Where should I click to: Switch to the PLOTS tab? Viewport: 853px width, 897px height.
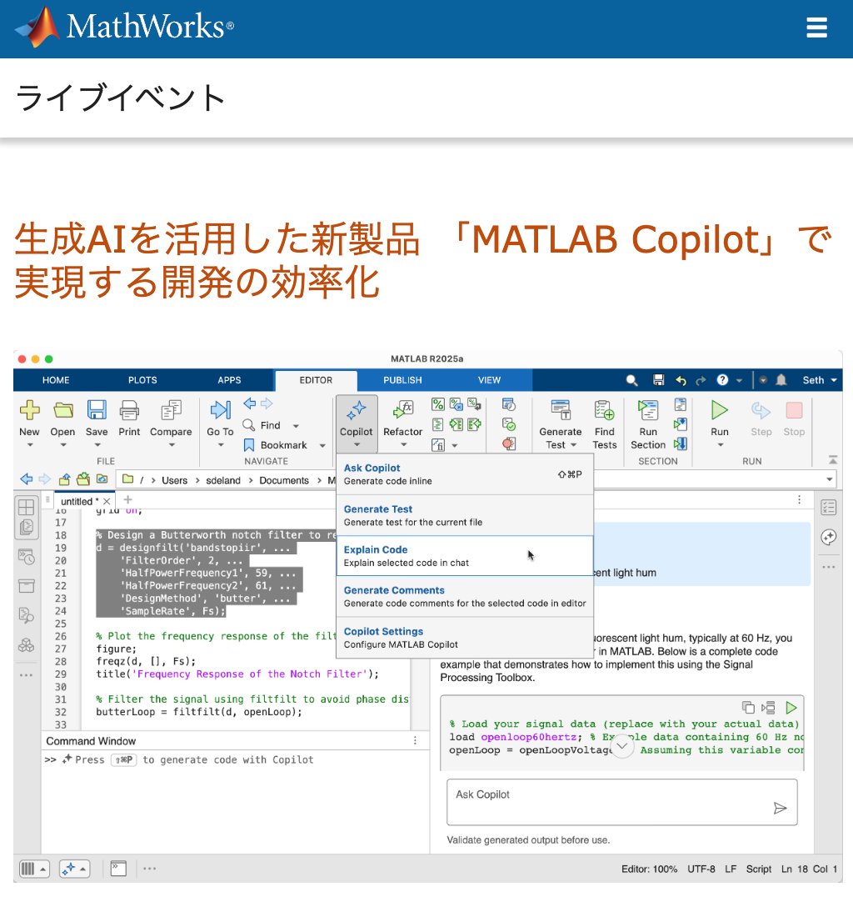[x=142, y=380]
